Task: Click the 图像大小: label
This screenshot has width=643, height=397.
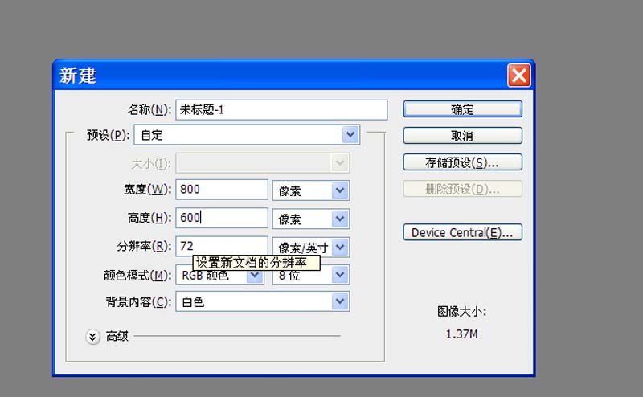Action: pos(461,312)
